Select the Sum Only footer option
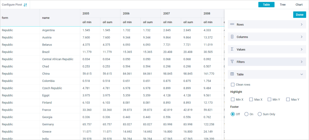 [x=260, y=114]
